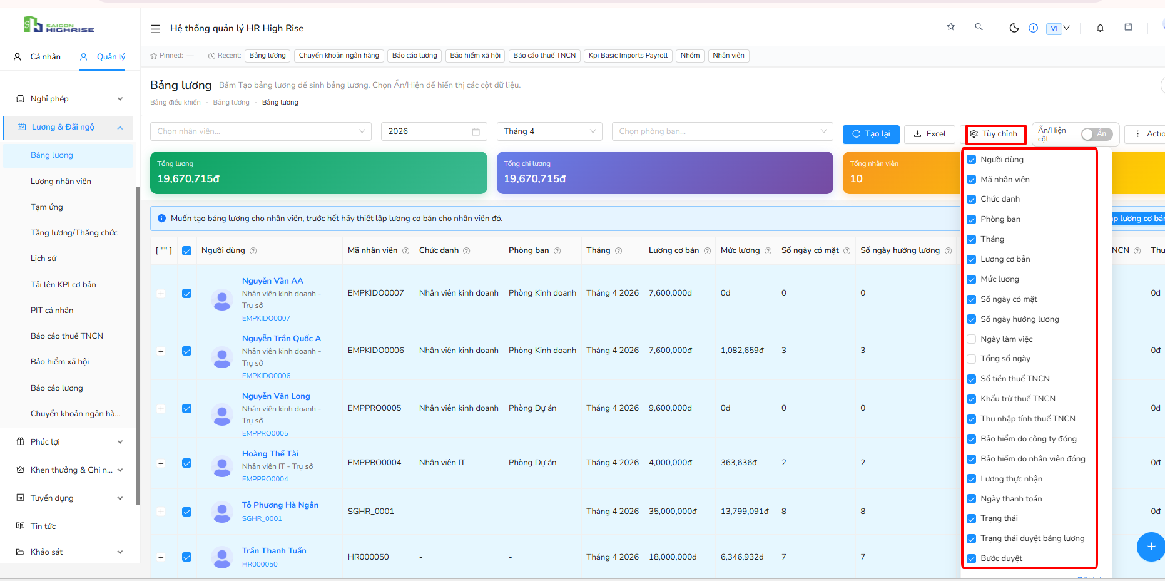Click help icon next to Số ngày có mặt column
Screen dimensions: 1165x581
[847, 251]
